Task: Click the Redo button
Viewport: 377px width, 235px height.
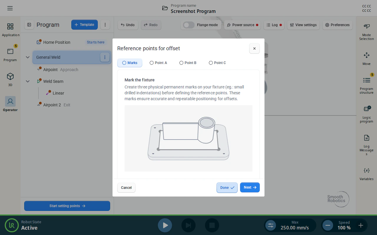Action: pyautogui.click(x=151, y=25)
